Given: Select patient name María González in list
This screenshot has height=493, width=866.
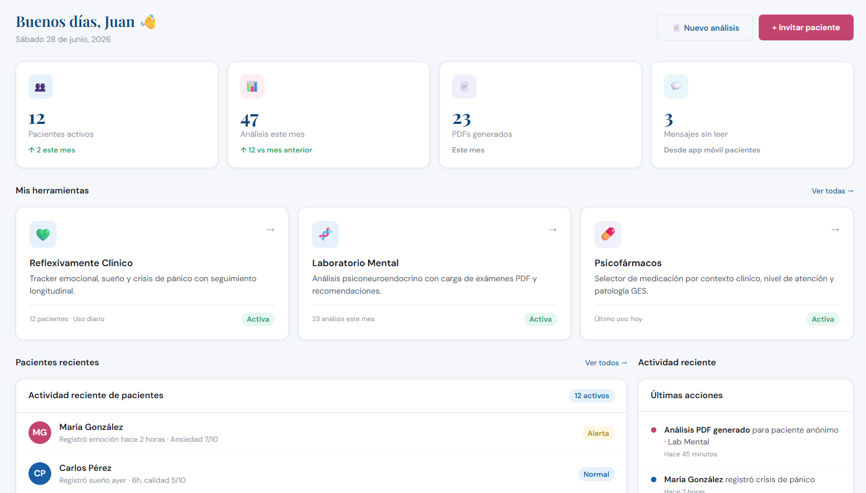Looking at the screenshot, I should point(91,427).
